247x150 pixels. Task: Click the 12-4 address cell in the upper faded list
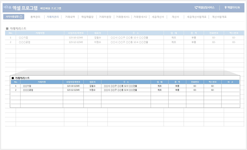(136, 42)
